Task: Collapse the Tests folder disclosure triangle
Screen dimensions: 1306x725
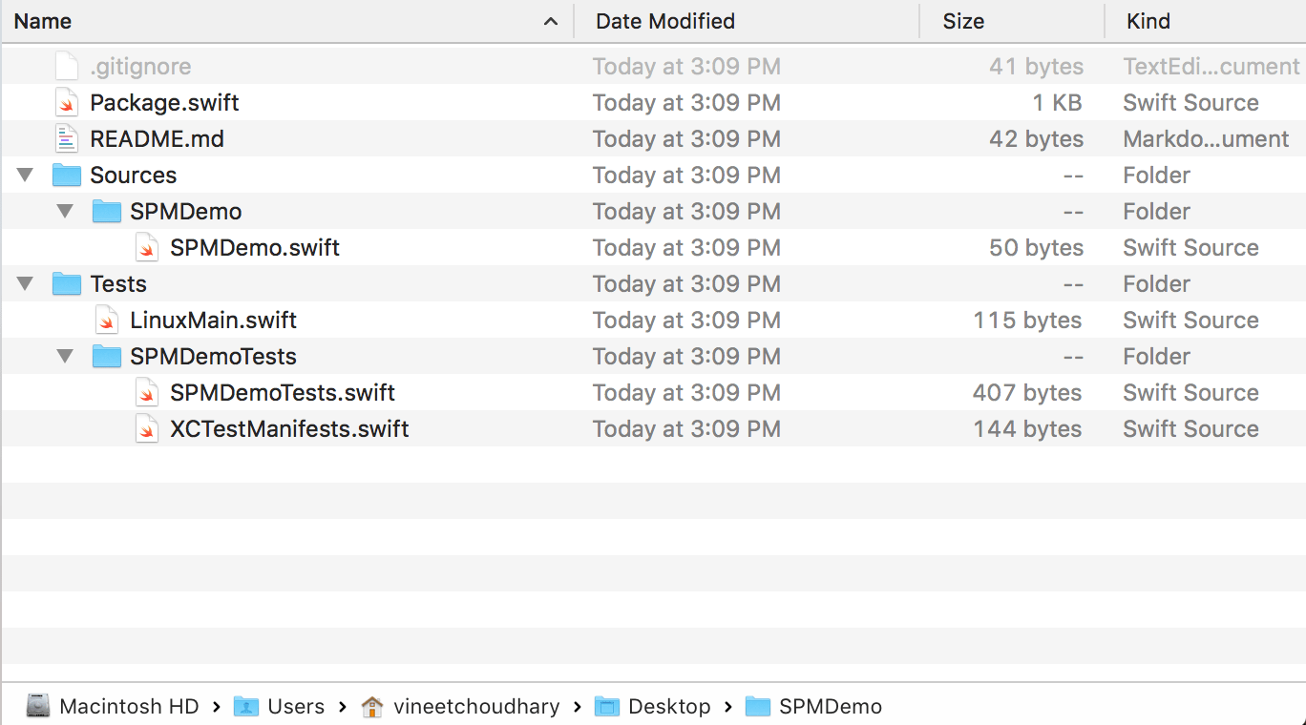Action: 26,284
